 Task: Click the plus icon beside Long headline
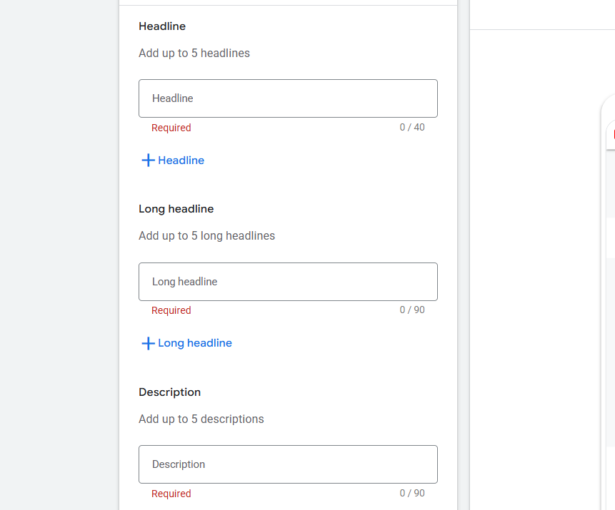coord(148,343)
